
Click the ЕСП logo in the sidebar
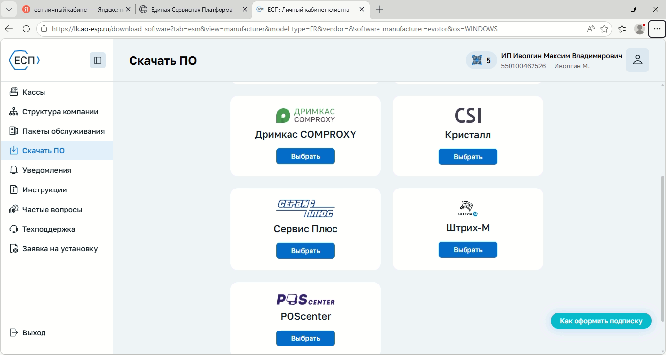(x=24, y=60)
